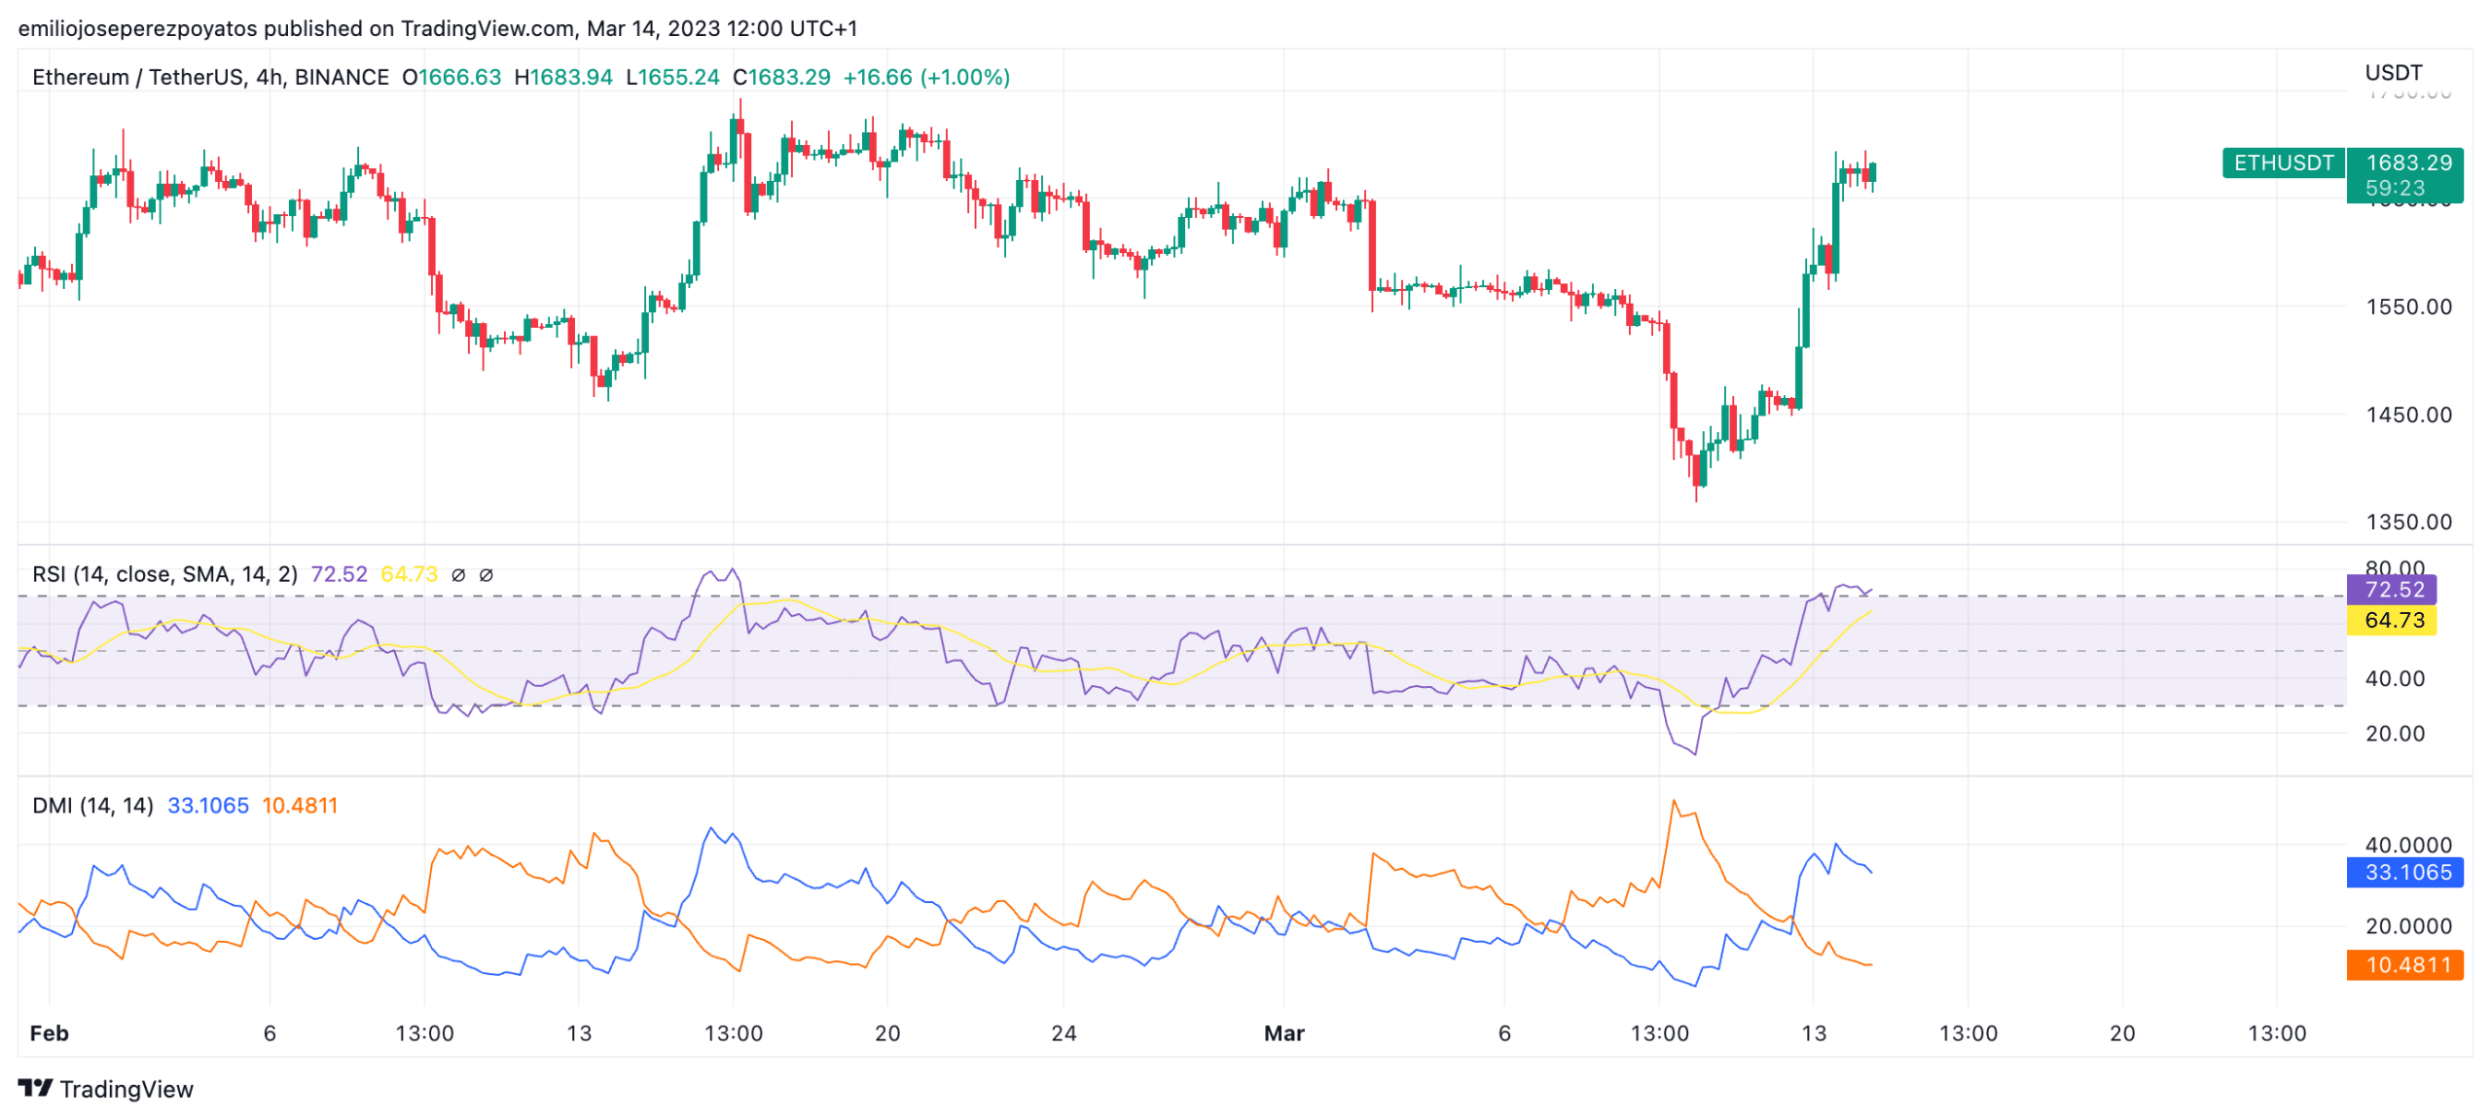
Task: Click the Feb label on time axis
Action: 49,1033
